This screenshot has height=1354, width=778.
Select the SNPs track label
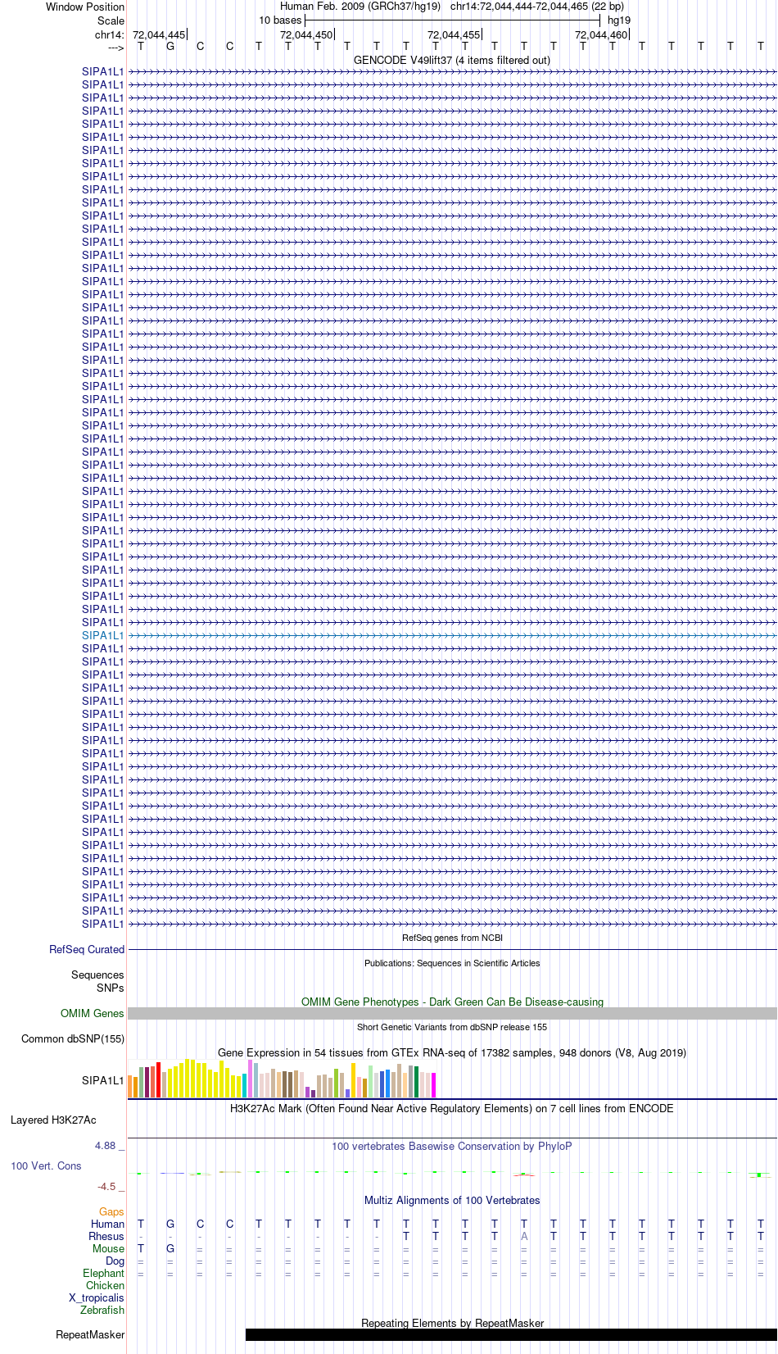point(111,988)
